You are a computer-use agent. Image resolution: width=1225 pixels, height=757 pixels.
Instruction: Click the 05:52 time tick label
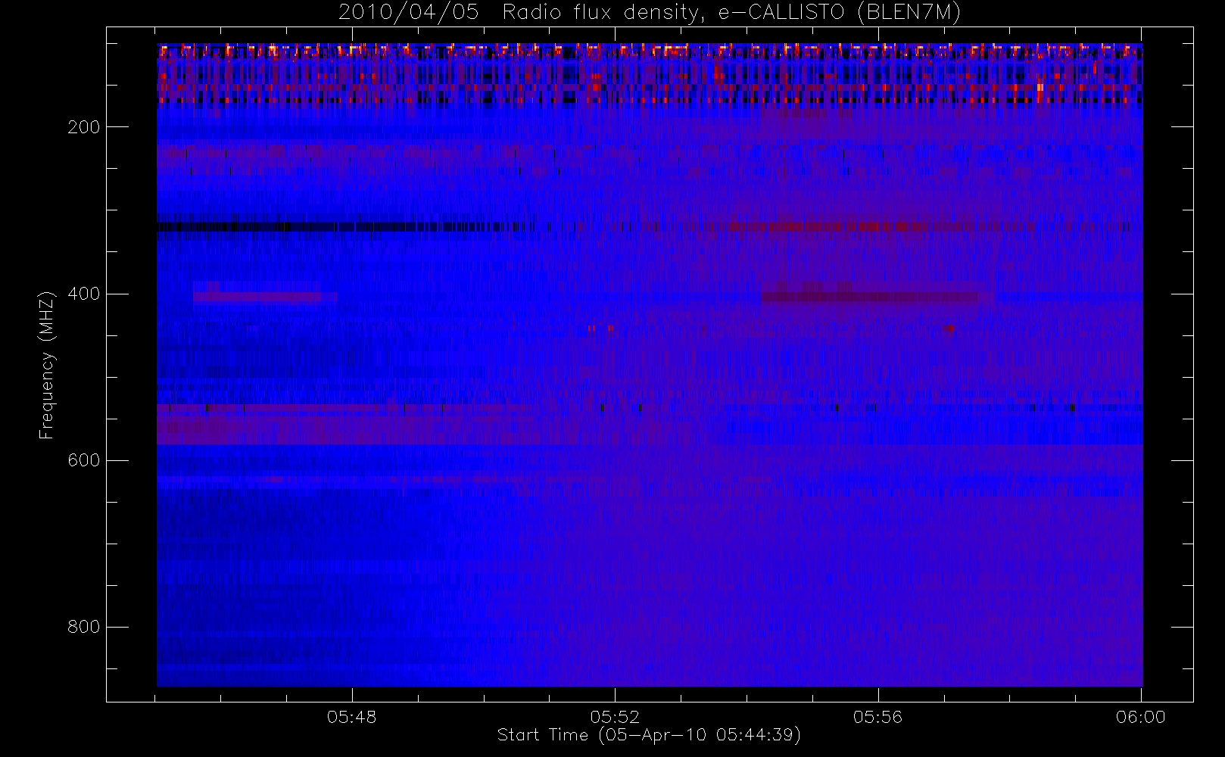coord(615,717)
